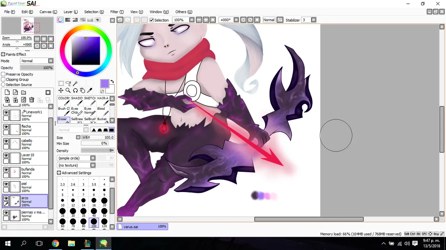This screenshot has width=446, height=250.
Task: Select the Eraser brush tool
Action: click(x=63, y=120)
